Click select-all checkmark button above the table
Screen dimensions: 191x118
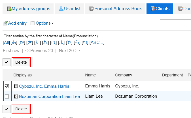7,62
